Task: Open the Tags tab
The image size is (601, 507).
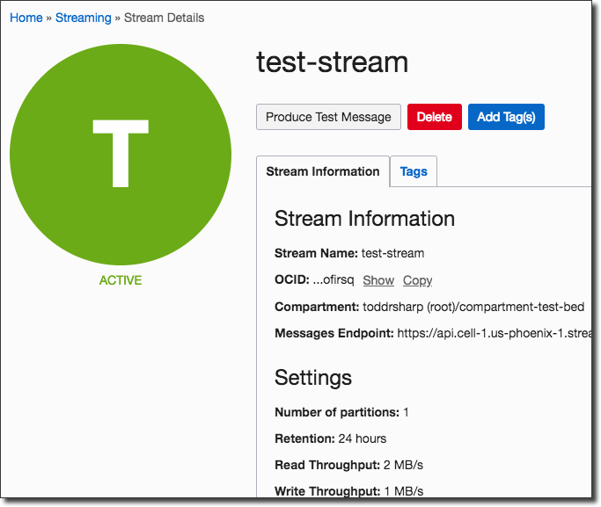Action: click(414, 171)
